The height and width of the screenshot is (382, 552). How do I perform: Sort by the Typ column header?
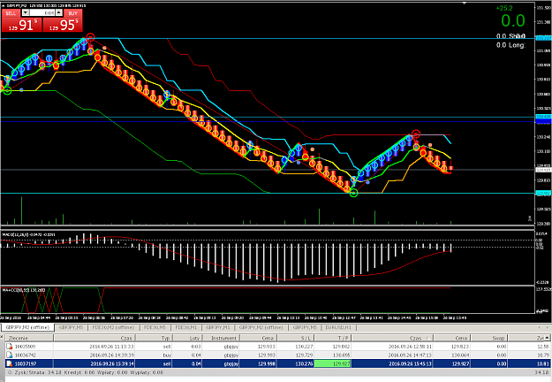point(154,338)
